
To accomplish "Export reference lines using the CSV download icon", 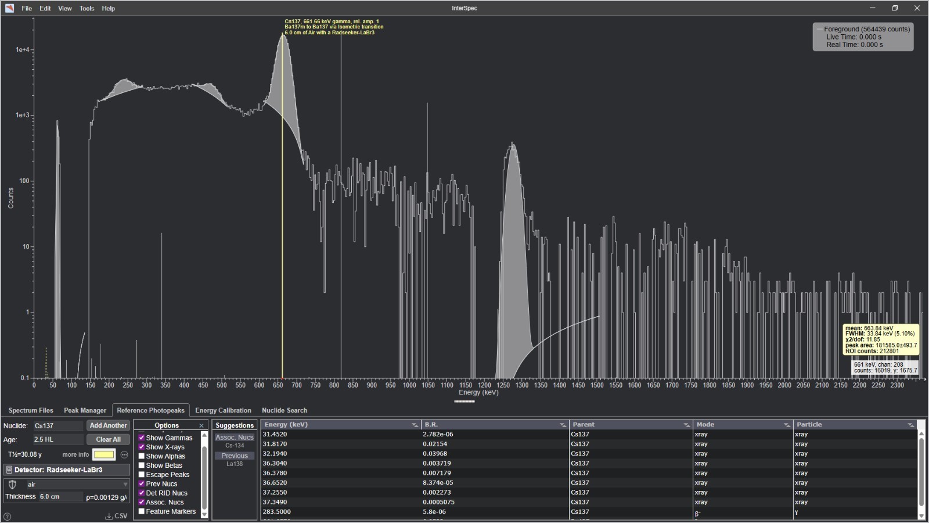I will pos(109,515).
